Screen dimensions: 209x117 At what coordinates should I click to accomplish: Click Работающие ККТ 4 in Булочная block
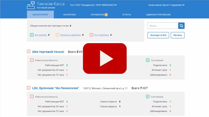56,102
